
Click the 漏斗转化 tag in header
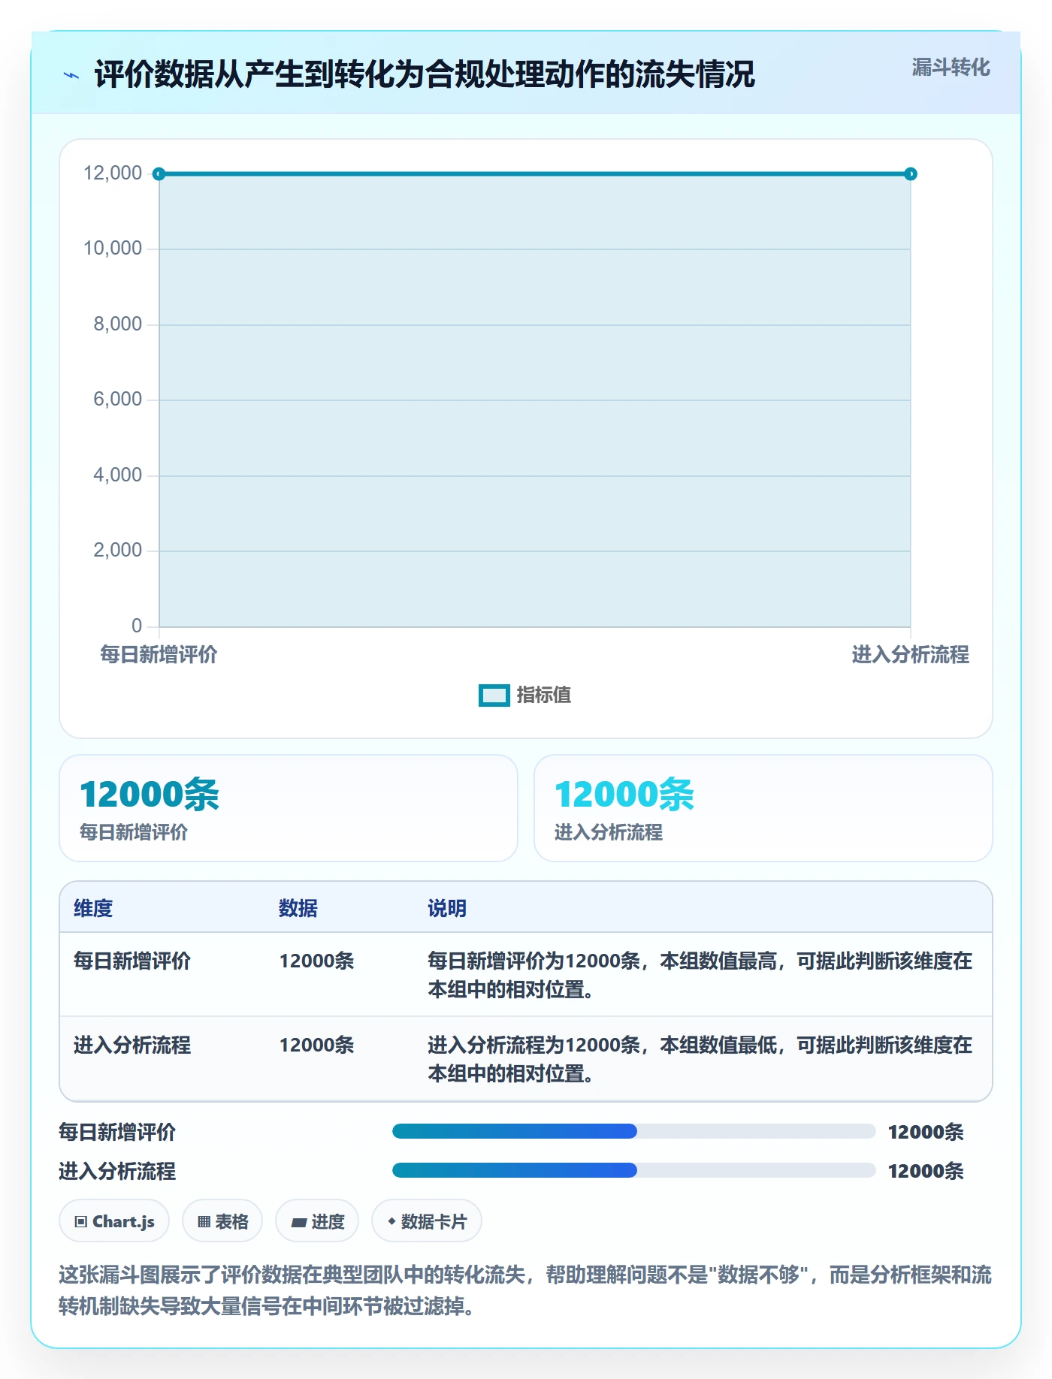point(951,68)
